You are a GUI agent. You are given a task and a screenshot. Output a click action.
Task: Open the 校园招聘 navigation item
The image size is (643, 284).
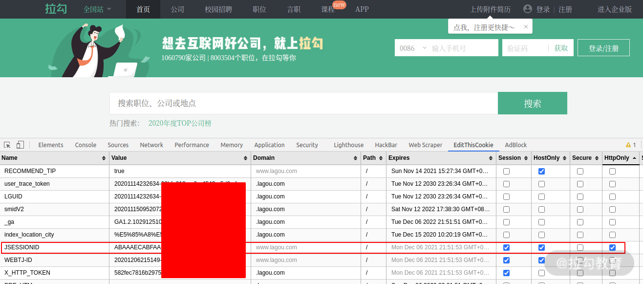(x=218, y=9)
